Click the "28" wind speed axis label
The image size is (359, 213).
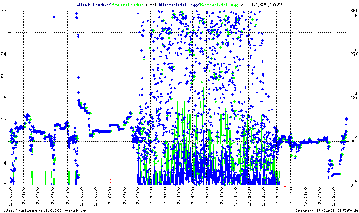tap(4, 32)
